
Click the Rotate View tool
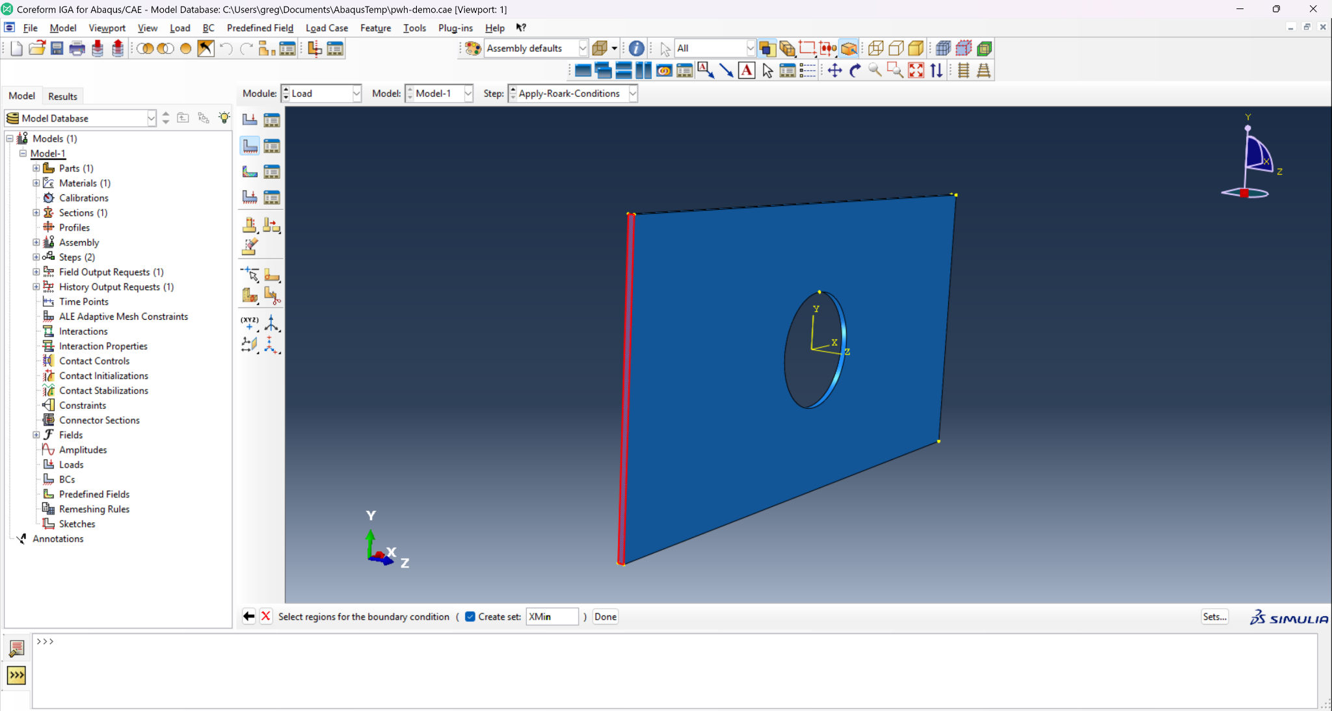point(855,70)
